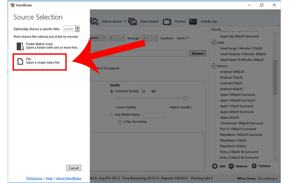The height and width of the screenshot is (183, 292).
Task: Click the Preview television icon
Action: coord(167,21)
